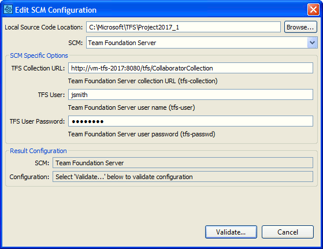Click the Validate... button

point(231,232)
